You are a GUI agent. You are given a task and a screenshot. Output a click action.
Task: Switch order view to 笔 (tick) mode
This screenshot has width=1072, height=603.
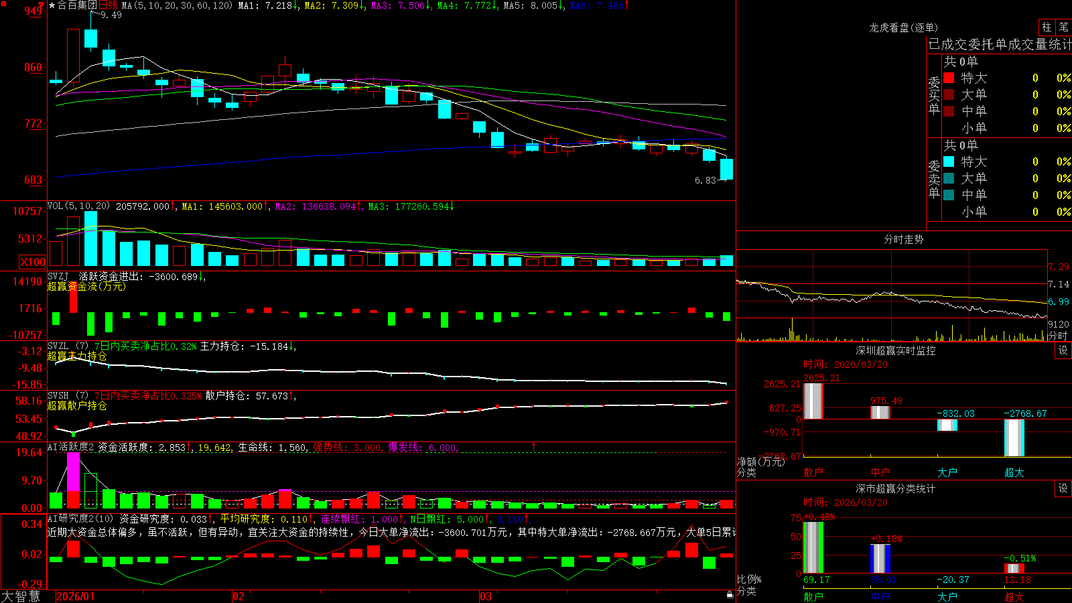pyautogui.click(x=1064, y=27)
